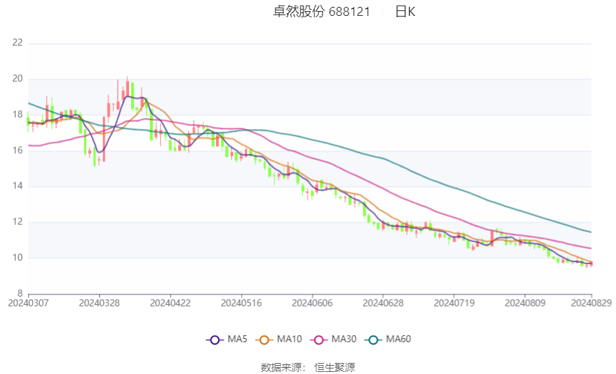Toggle the MA30 legend series

tap(333, 339)
